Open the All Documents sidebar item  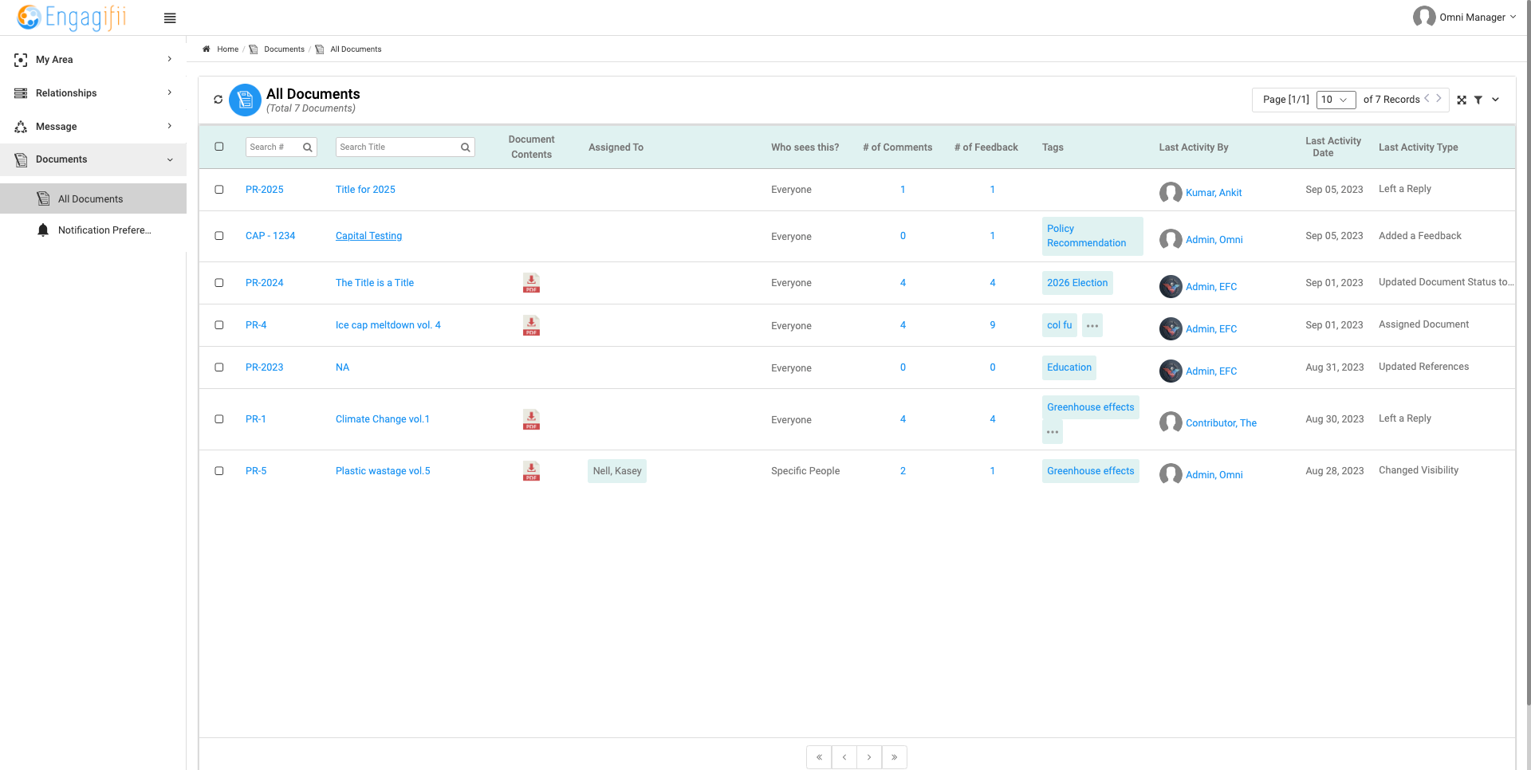tap(93, 198)
